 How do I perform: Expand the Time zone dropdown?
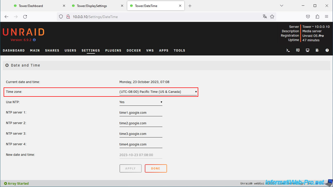coord(158,92)
